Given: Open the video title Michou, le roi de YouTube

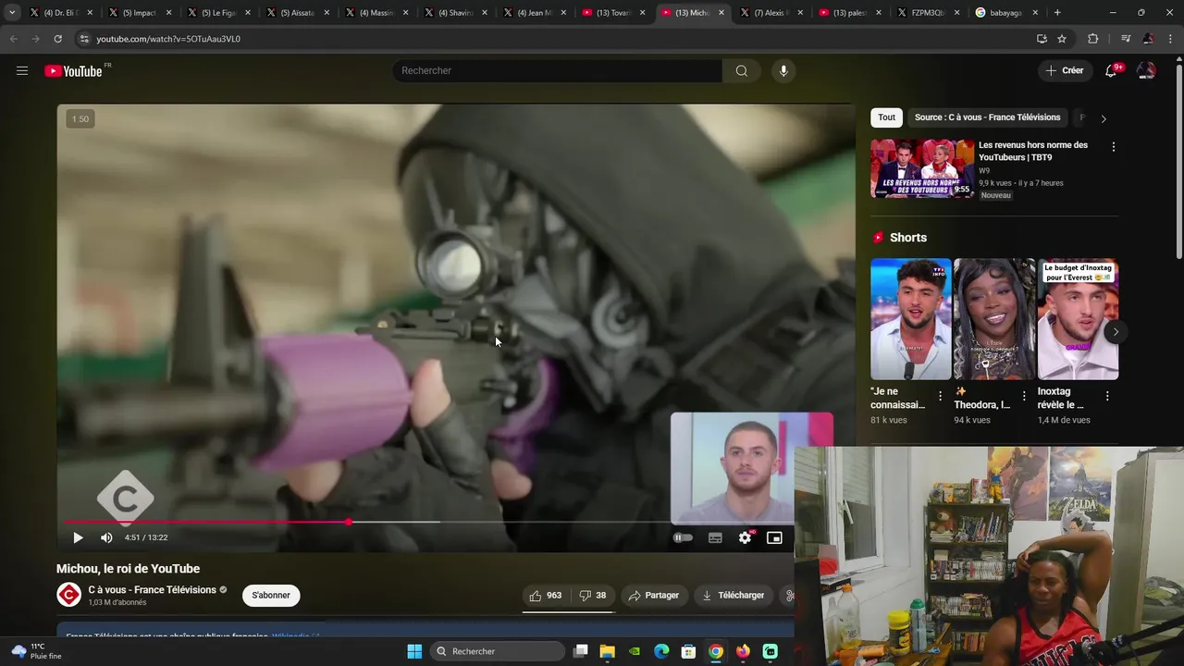Looking at the screenshot, I should 128,569.
